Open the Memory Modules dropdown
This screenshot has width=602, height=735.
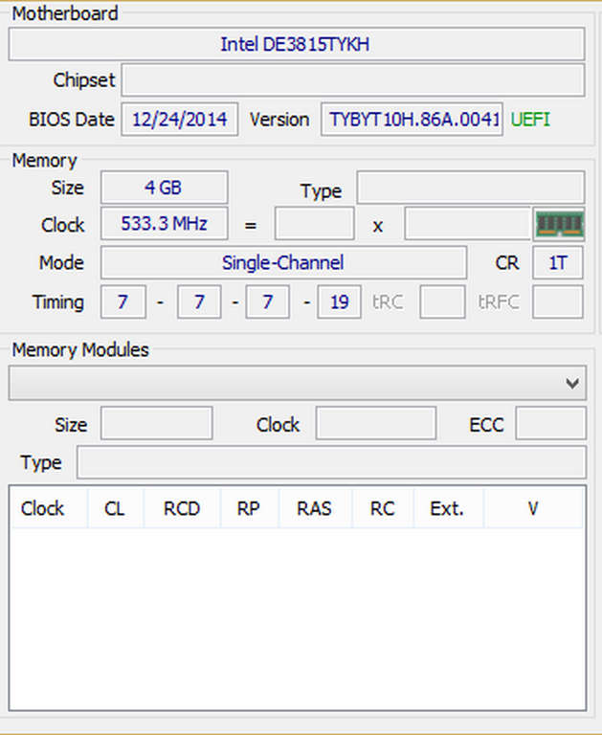click(297, 384)
